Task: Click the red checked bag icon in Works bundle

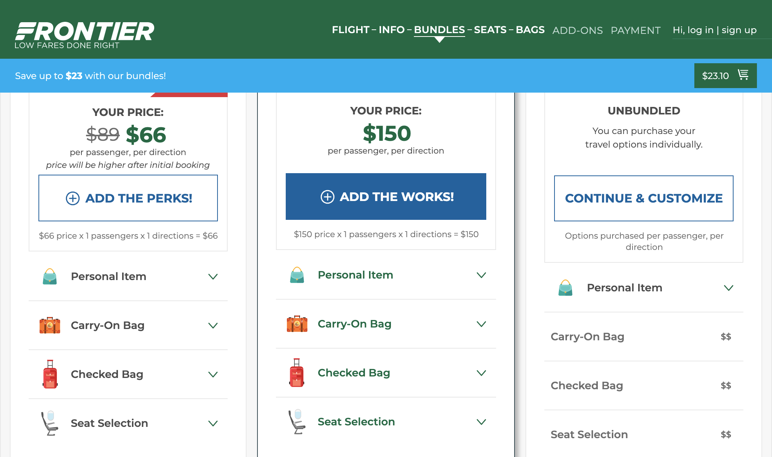Action: (x=297, y=372)
